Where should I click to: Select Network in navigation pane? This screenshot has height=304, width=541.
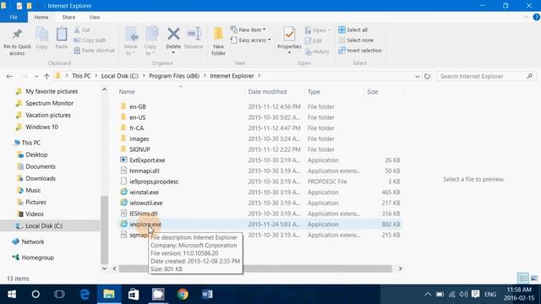pos(33,242)
